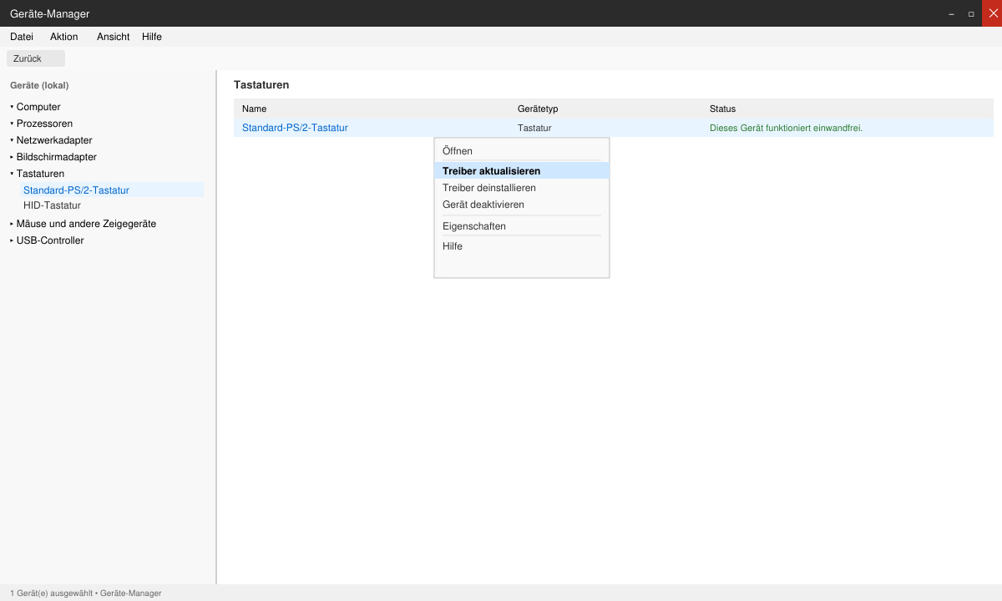Select the Mäuse und andere Zeigegeräte label
Image resolution: width=1002 pixels, height=601 pixels.
(86, 224)
